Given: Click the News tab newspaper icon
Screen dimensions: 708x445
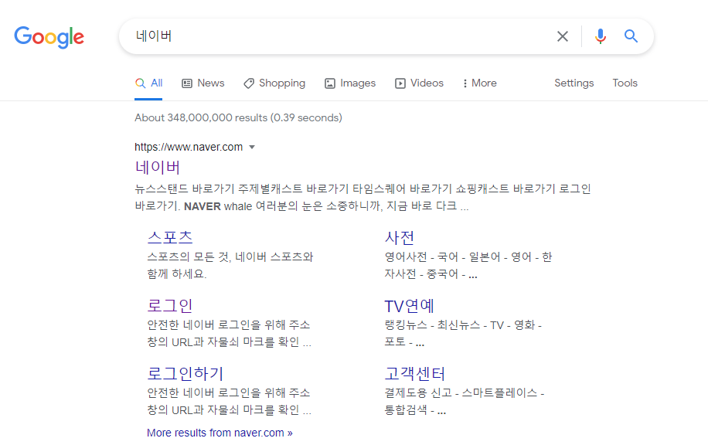Looking at the screenshot, I should tap(187, 83).
